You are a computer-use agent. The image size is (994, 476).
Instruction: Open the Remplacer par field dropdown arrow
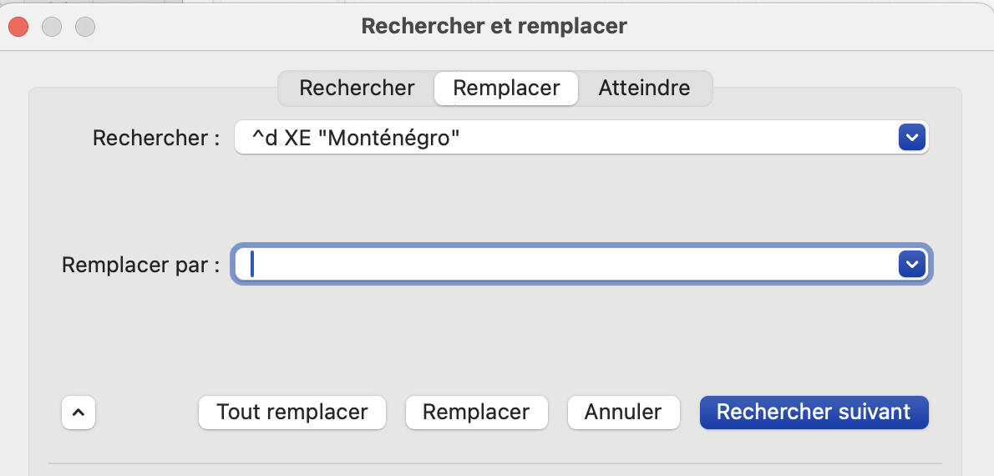click(910, 265)
